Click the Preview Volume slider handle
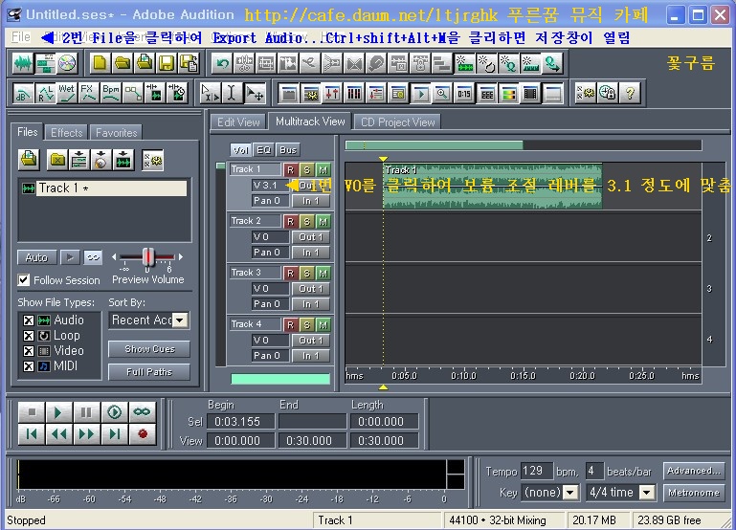Screen dimensions: 736x530 click(x=148, y=257)
